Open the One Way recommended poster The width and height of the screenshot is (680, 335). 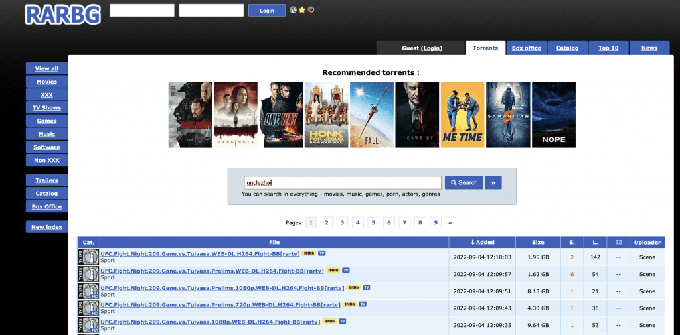pos(281,115)
